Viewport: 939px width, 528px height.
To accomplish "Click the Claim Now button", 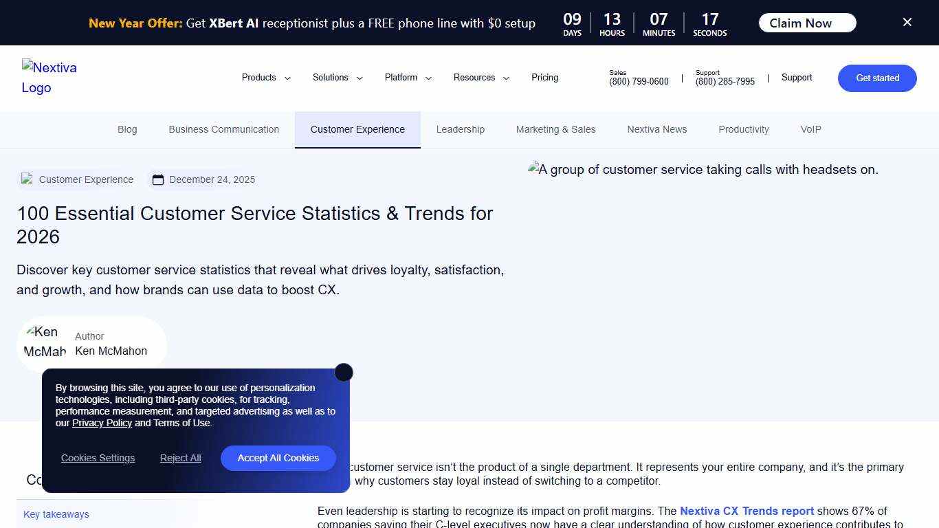I will coord(806,22).
